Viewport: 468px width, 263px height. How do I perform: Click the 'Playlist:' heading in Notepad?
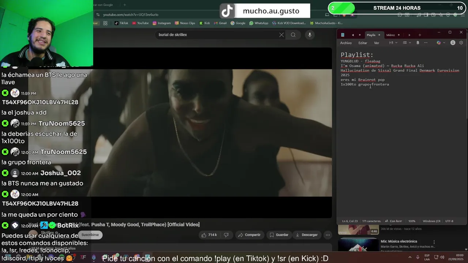coord(357,55)
